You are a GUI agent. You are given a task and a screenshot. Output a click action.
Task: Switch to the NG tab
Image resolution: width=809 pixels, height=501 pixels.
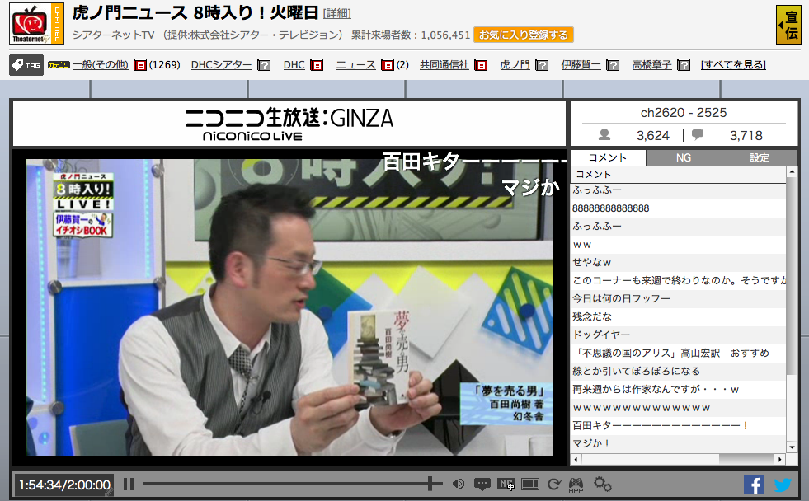point(684,157)
